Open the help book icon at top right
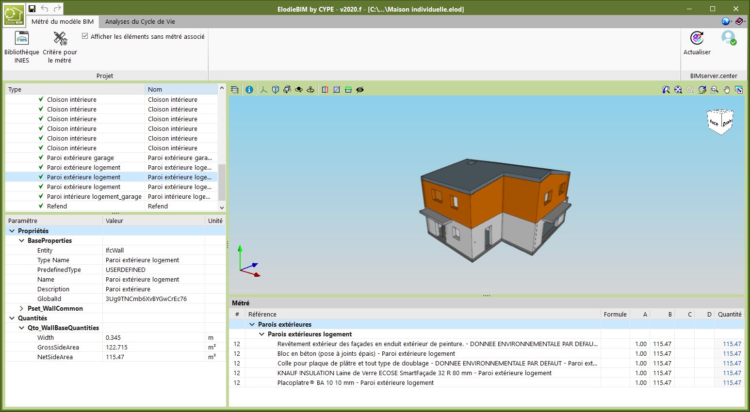The image size is (750, 412). [739, 21]
